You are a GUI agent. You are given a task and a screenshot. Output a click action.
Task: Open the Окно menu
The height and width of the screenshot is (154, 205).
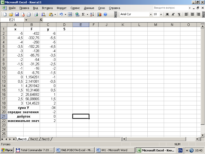pyautogui.click(x=101, y=8)
